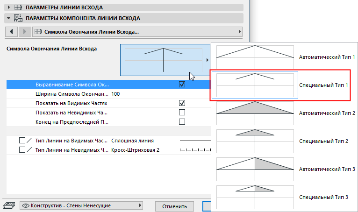Select Выравнивание Символа Ок... parameter row

pos(108,85)
